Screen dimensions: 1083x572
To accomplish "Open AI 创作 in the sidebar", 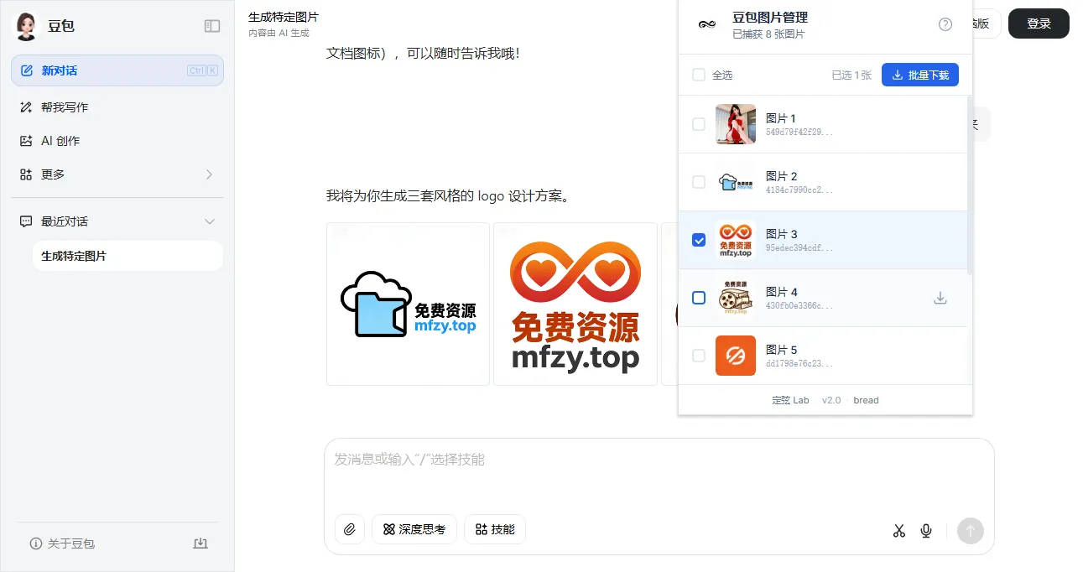I will click(60, 141).
